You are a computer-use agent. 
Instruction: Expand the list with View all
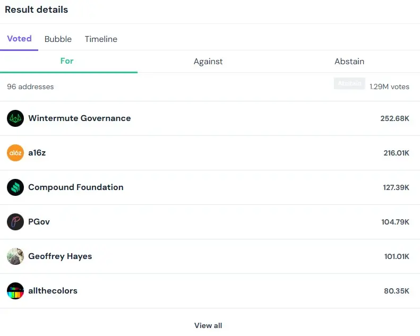coord(208,325)
